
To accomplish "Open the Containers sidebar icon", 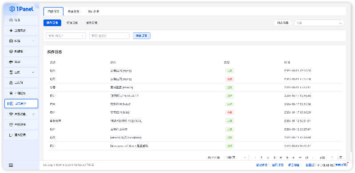I will [11, 62].
